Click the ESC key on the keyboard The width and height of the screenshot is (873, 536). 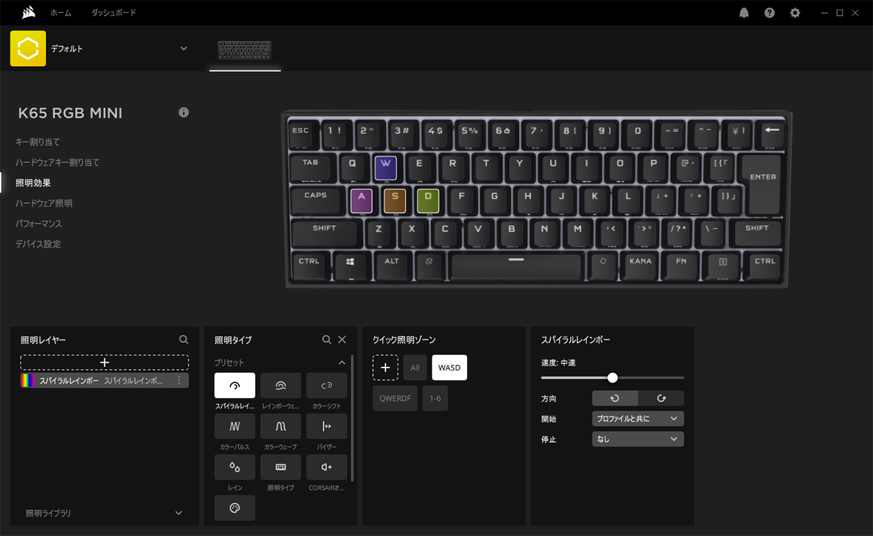coord(300,134)
